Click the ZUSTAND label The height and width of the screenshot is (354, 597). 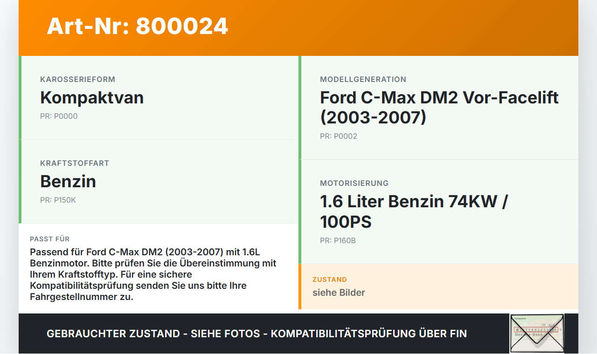330,279
